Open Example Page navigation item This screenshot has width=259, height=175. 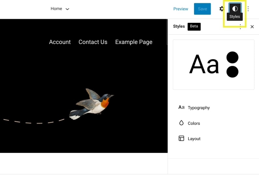134,42
